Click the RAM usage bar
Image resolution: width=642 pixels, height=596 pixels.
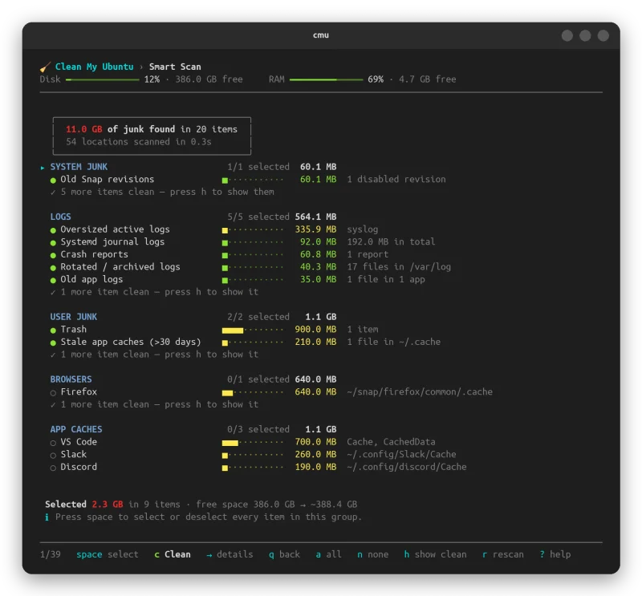[x=326, y=80]
